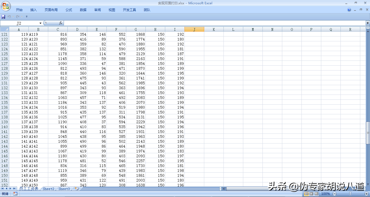The height and width of the screenshot is (197, 370).
Task: Go to last sheet with navigation arrow
Action: 14,189
